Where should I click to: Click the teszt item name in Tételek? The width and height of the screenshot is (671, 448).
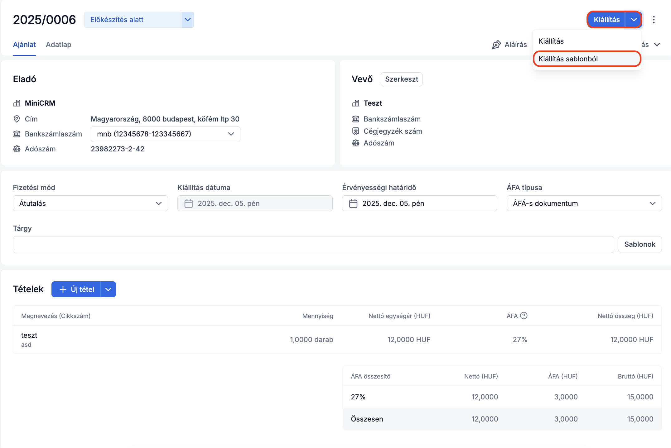coord(29,335)
